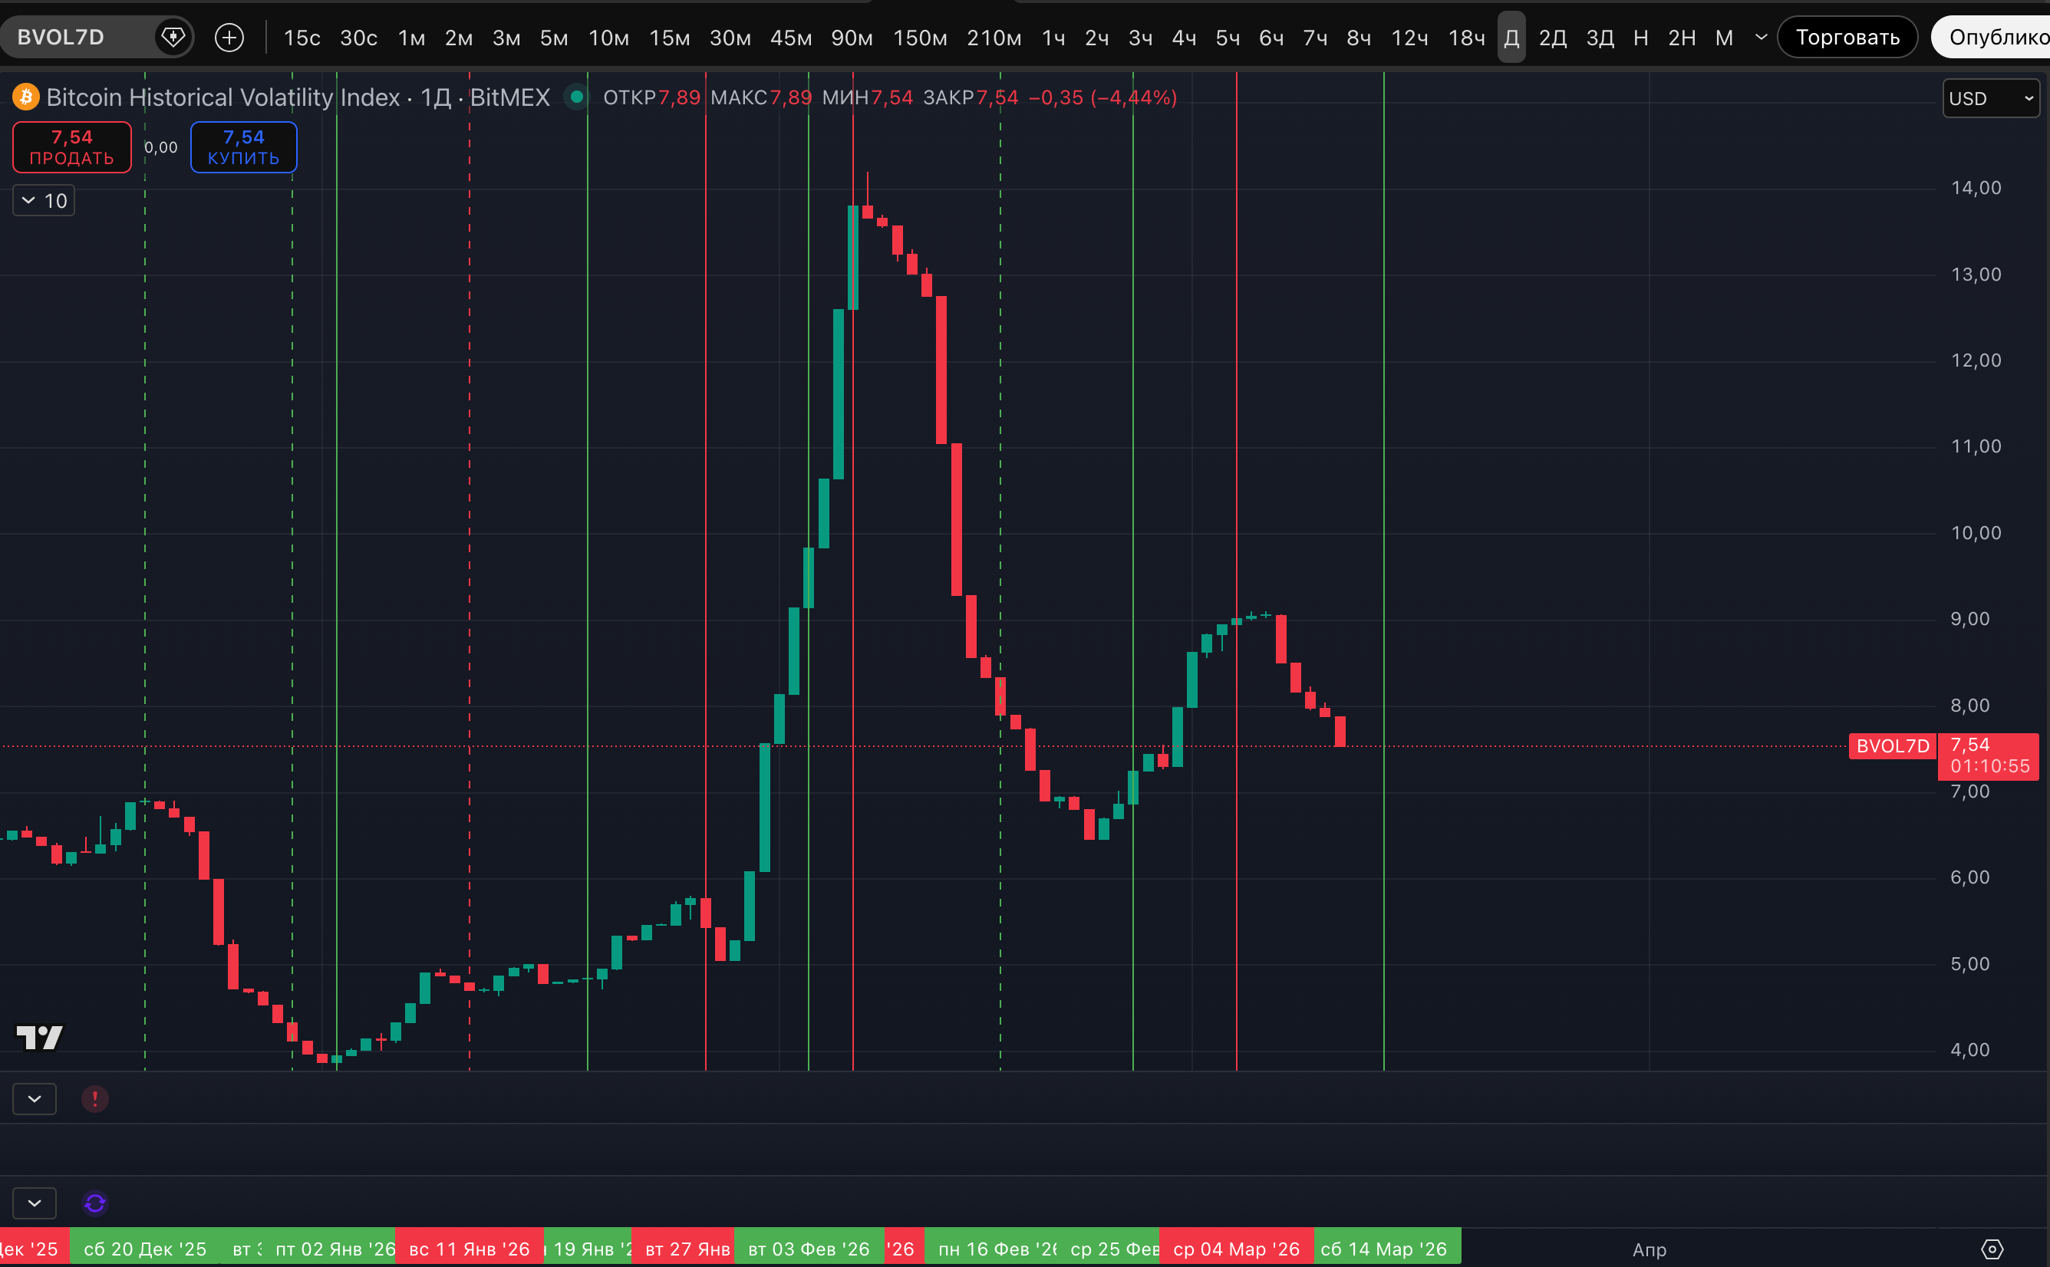Collapse the legend with the 10 indicators toggle
2050x1267 pixels.
44,200
